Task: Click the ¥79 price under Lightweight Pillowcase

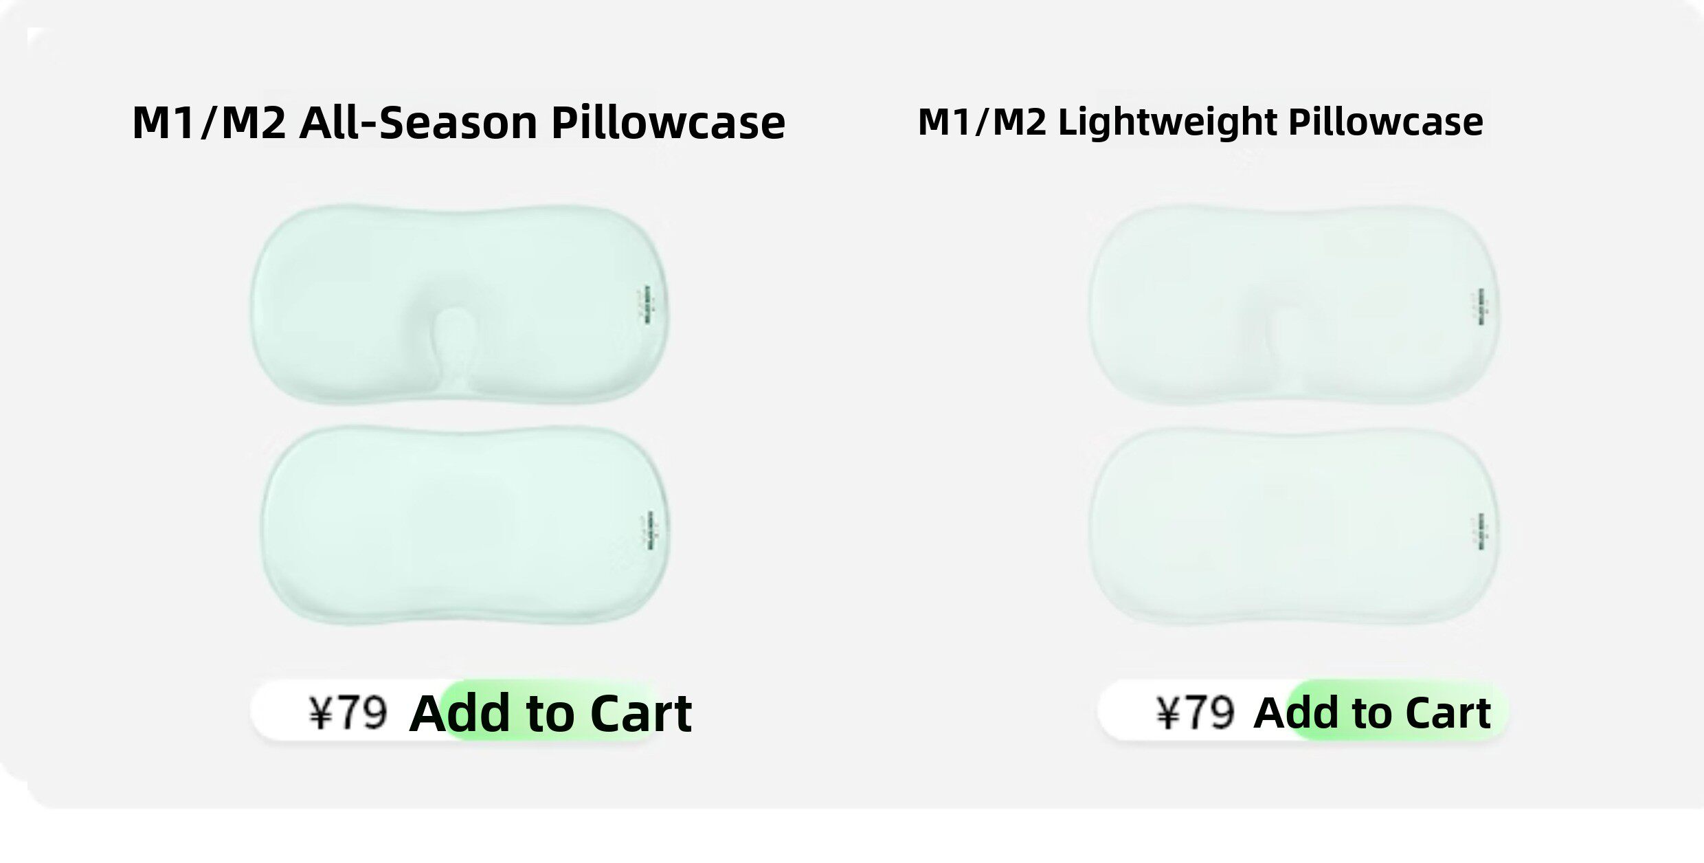Action: [1196, 713]
